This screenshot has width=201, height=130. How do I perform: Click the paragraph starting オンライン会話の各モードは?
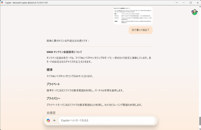[x=99, y=60]
